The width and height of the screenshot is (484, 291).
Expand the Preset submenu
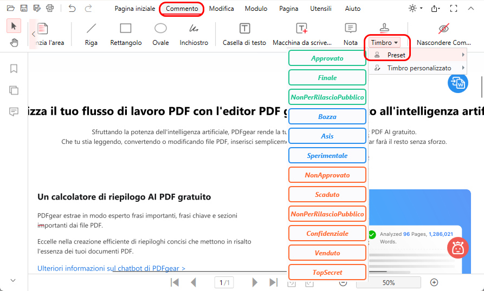point(418,55)
